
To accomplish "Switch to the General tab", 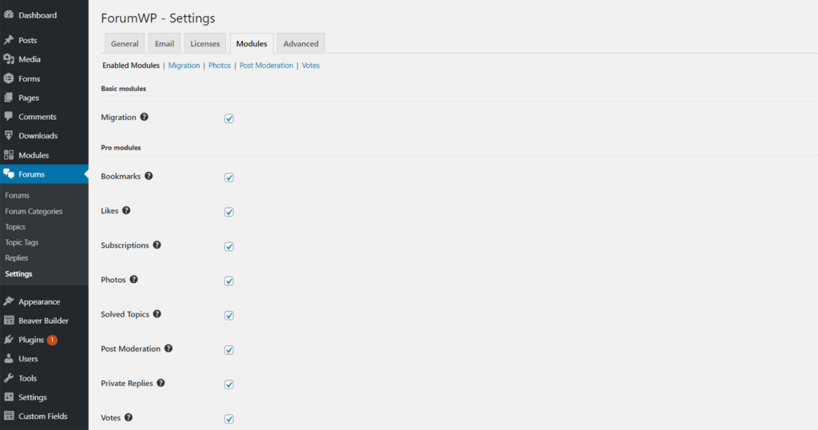I will pos(125,43).
